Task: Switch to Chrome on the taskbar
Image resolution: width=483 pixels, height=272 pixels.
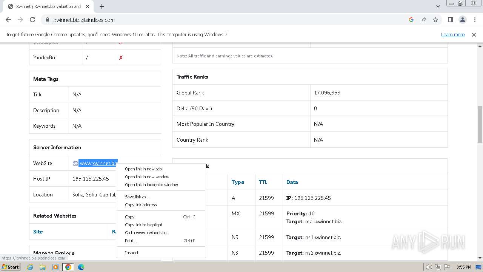Action: click(x=68, y=267)
